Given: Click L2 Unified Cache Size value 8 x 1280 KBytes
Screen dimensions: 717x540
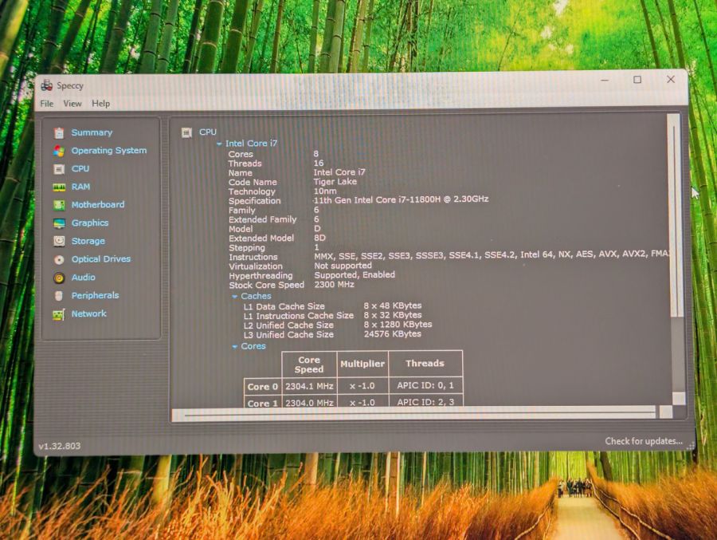Looking at the screenshot, I should pos(398,325).
